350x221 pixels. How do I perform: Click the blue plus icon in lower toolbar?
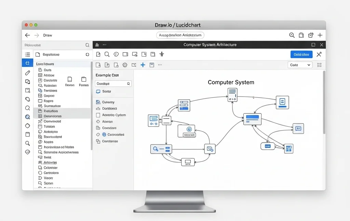(x=143, y=65)
